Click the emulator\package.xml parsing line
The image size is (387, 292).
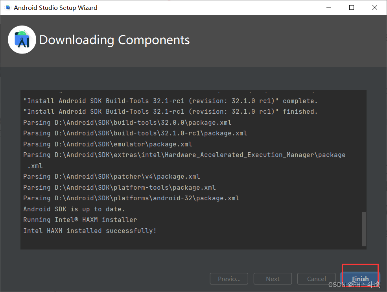coord(108,144)
